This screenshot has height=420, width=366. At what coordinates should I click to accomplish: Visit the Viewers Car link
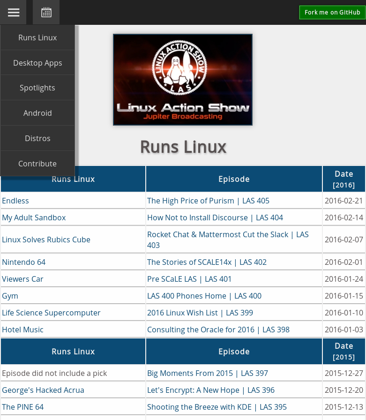tap(22, 279)
